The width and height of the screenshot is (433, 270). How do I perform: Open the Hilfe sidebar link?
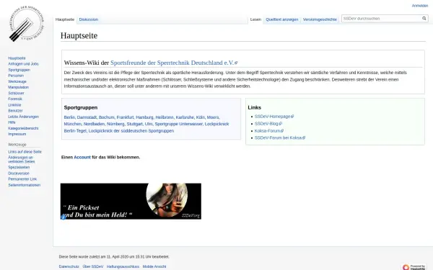(12, 122)
